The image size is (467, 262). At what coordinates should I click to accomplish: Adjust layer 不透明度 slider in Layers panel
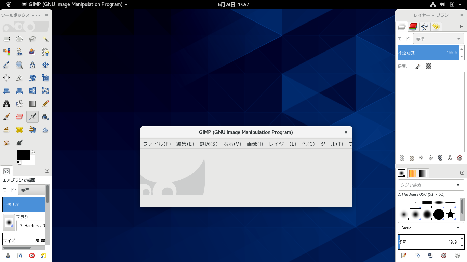pyautogui.click(x=428, y=53)
